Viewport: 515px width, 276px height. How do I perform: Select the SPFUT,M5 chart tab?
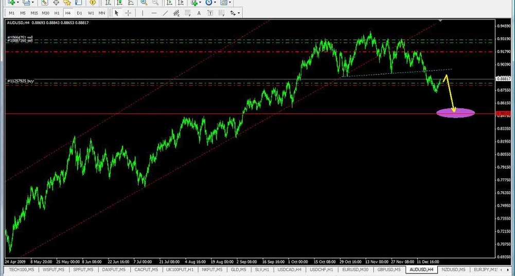83,269
